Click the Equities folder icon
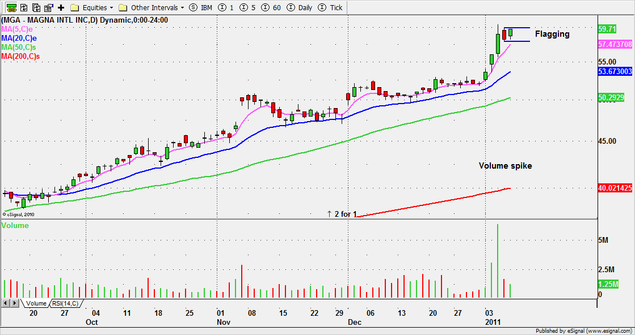This screenshot has height=335, width=635. [74, 7]
